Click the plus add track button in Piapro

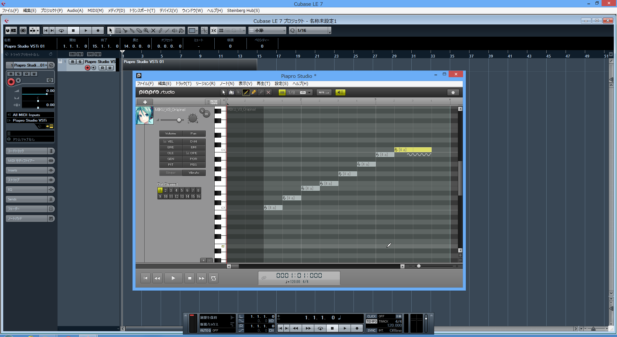tap(145, 102)
